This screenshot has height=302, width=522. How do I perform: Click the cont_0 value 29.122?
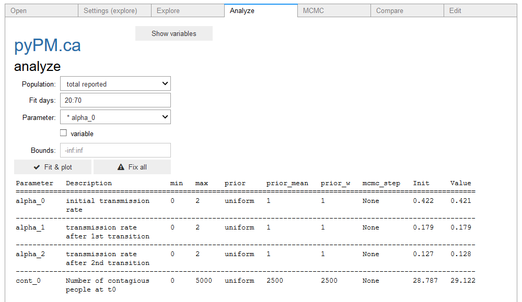463,281
